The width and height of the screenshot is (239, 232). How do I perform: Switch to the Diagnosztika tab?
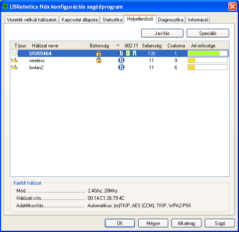point(170,20)
